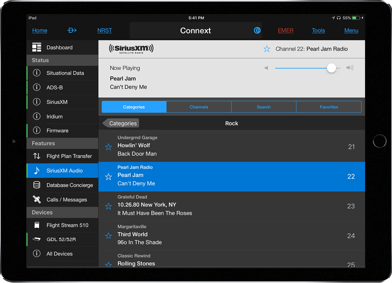Tap info icon beside Iridium
Image resolution: width=392 pixels, height=283 pixels.
[x=37, y=116]
